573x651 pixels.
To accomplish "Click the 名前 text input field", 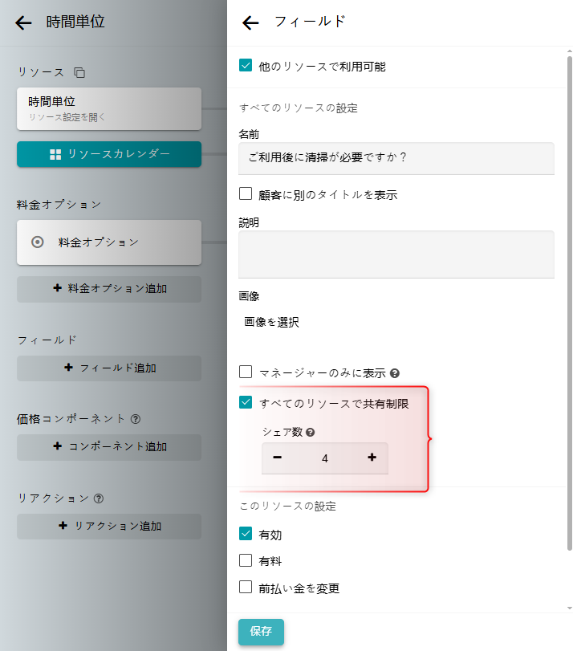I will pos(396,158).
